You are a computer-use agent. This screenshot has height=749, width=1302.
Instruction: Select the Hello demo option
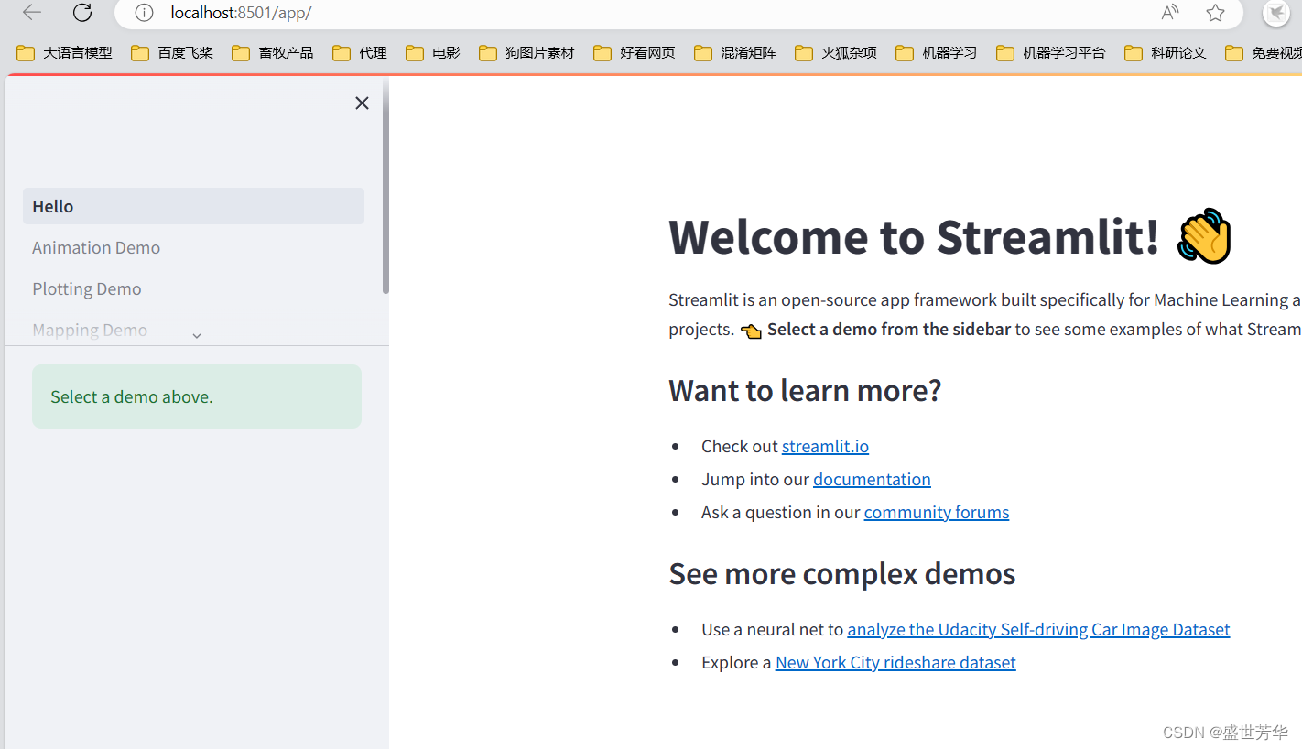pyautogui.click(x=52, y=206)
